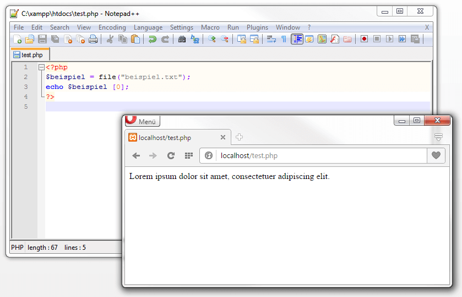The height and width of the screenshot is (297, 462).
Task: Collapse the PHP code fold marker
Action: [41, 68]
